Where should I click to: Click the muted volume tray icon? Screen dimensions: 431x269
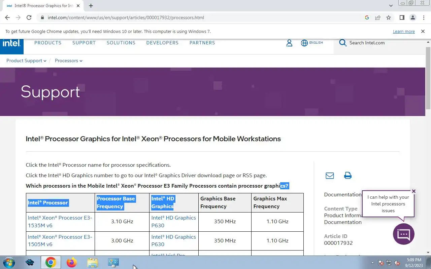pos(397,263)
